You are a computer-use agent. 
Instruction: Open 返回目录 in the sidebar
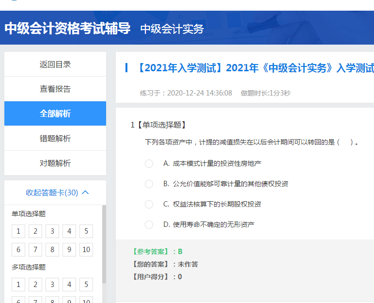[x=55, y=64]
